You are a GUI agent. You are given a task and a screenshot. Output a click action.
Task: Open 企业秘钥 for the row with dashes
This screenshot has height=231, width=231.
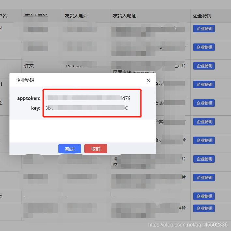(204, 196)
